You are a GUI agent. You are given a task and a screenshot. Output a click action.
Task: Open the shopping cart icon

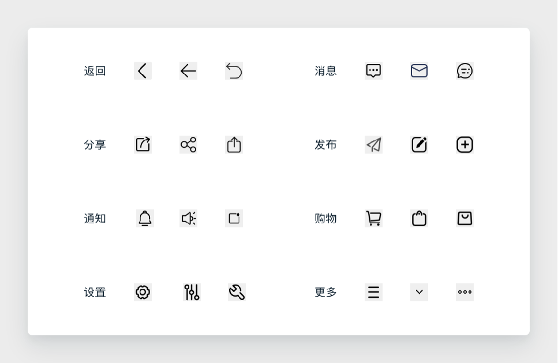coord(373,219)
